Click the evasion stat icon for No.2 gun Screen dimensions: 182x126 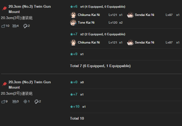[36, 102]
